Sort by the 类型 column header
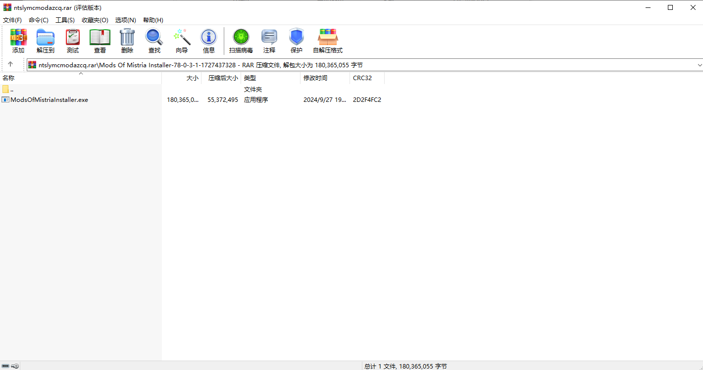This screenshot has height=370, width=703. coord(271,78)
